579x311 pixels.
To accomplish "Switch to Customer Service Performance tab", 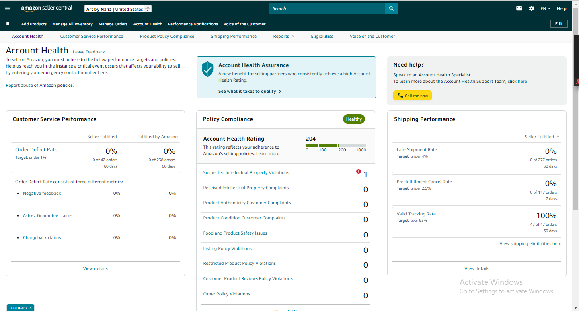I will (92, 36).
